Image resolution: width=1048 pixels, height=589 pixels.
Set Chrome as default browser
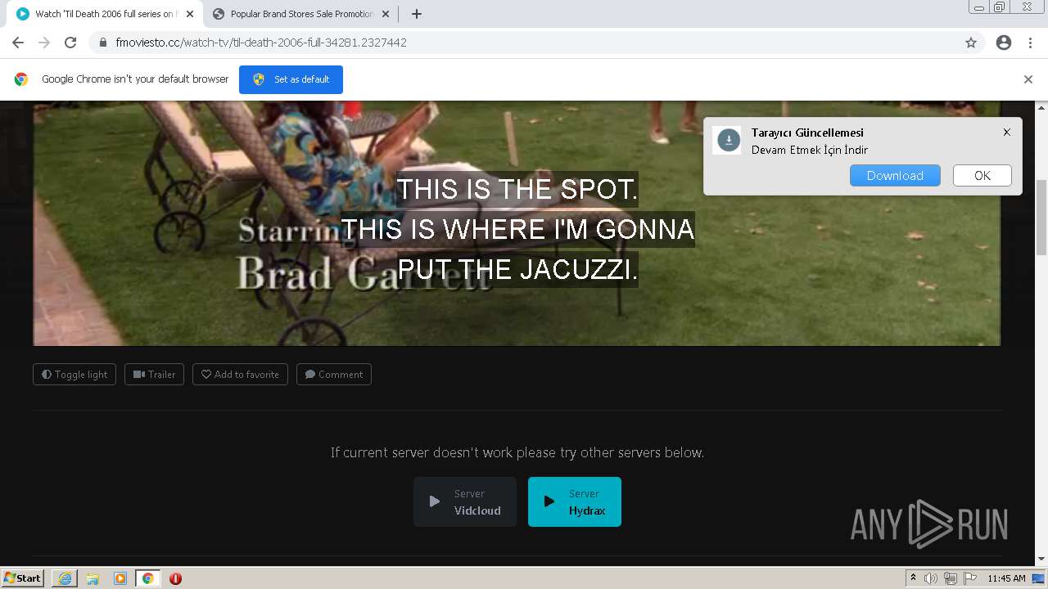(291, 79)
